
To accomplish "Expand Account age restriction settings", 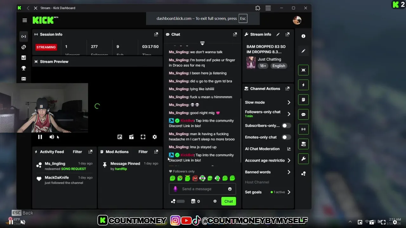I will tap(289, 161).
